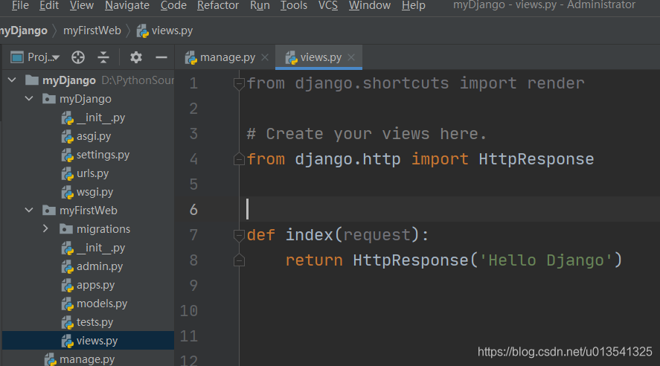Click the render import on line 1
Screen dimensions: 660x366
[x=556, y=83]
